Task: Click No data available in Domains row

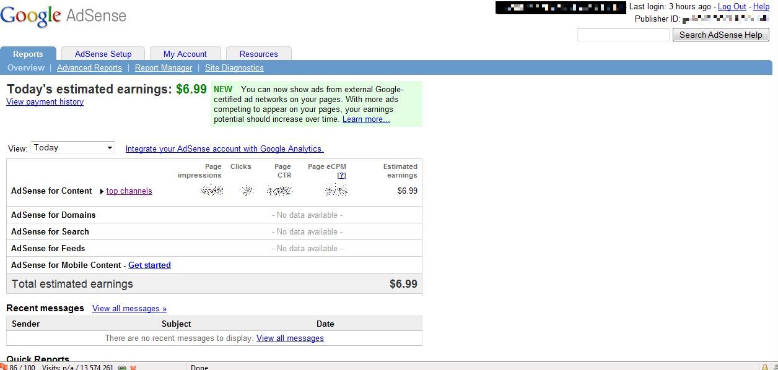Action: click(x=307, y=215)
